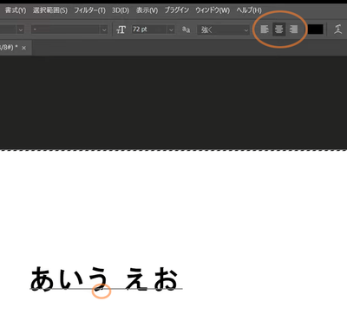Click the あいうえお text on canvas
The image size is (347, 321).
pos(104,278)
